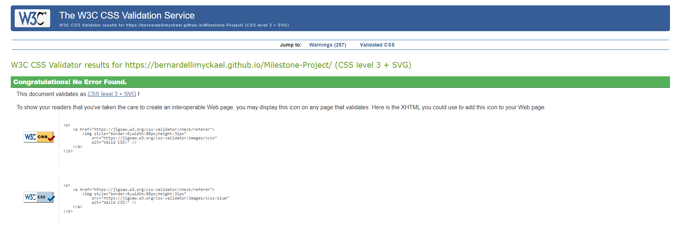Click the vcss-blue image src line in second code block
Viewport: 675px width, 235px height.
(x=160, y=198)
